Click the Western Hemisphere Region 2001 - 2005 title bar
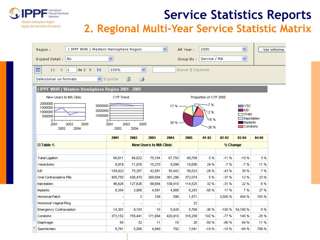320x240 pixels. click(152, 89)
